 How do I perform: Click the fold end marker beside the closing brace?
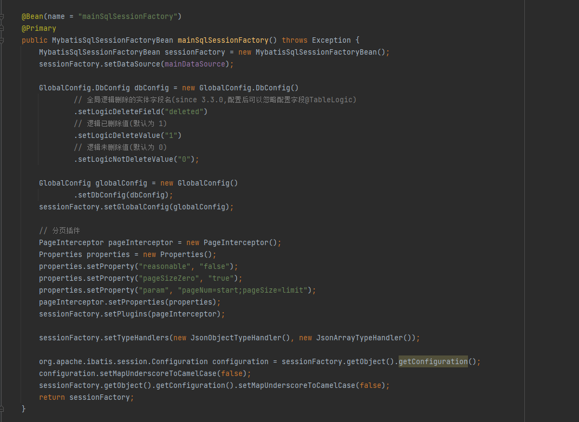pyautogui.click(x=2, y=410)
